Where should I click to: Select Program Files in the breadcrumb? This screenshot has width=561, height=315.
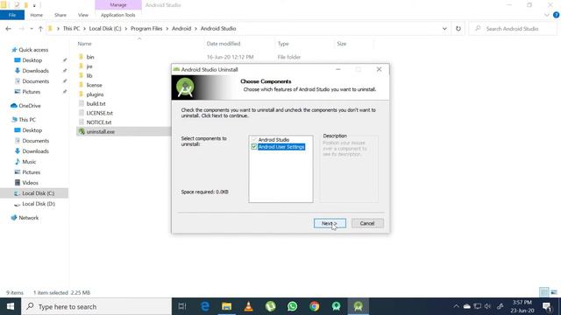[x=146, y=29]
